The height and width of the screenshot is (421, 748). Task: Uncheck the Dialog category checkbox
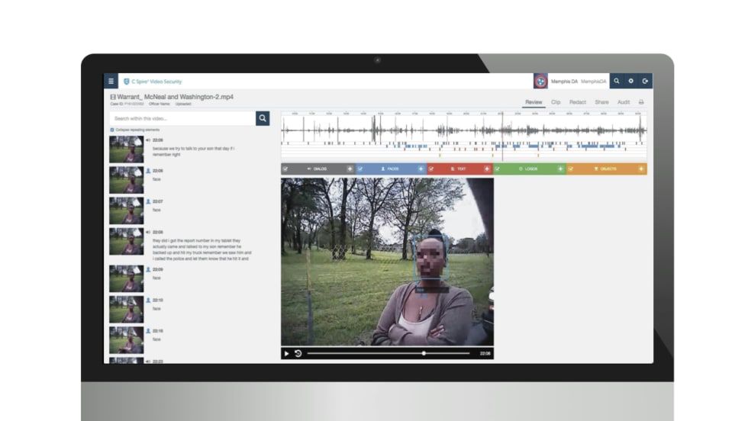coord(285,169)
